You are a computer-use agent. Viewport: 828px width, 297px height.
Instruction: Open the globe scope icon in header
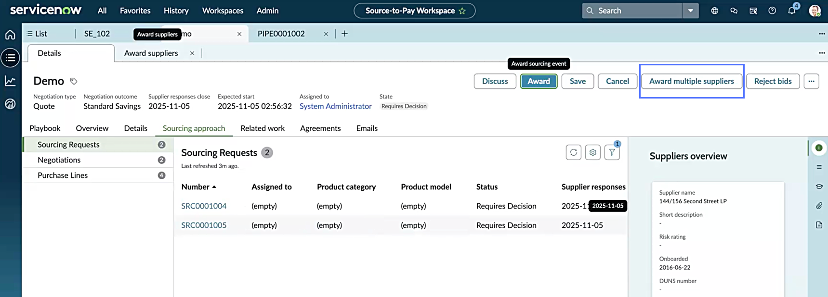pos(715,11)
